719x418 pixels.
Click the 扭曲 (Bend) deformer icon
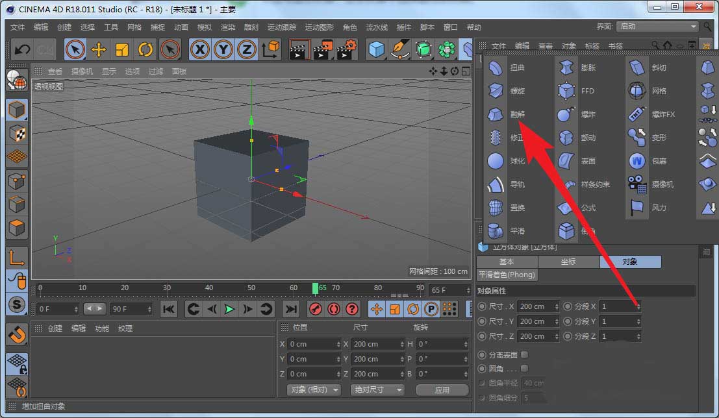(x=496, y=68)
